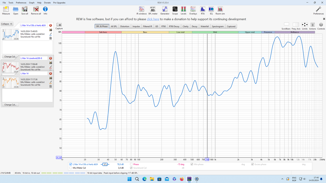
Task: Save the third measurement 'L Mar 14'
Action: click(x=51, y=78)
